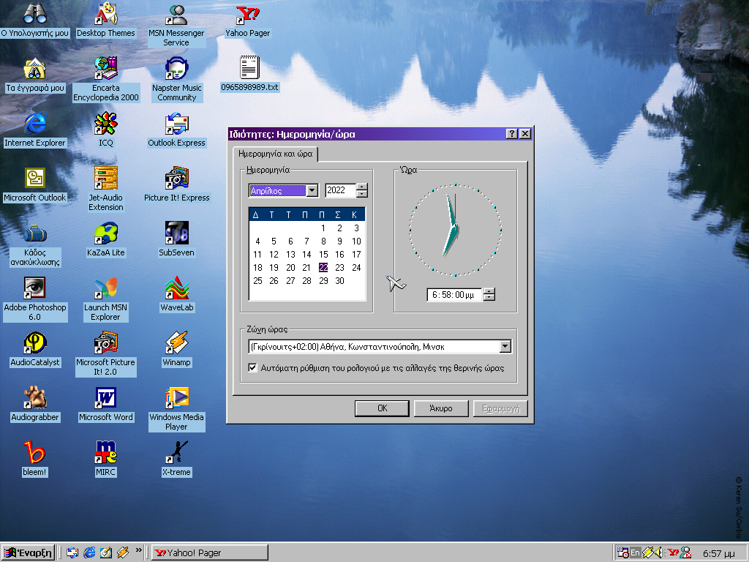Click the Winamp lightning tray icon
Screen dimensions: 749x562
tap(648, 553)
